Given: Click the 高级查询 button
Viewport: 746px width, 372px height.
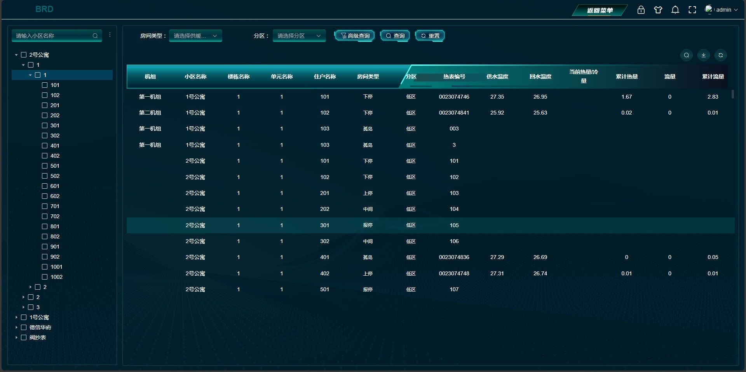Looking at the screenshot, I should [x=355, y=36].
